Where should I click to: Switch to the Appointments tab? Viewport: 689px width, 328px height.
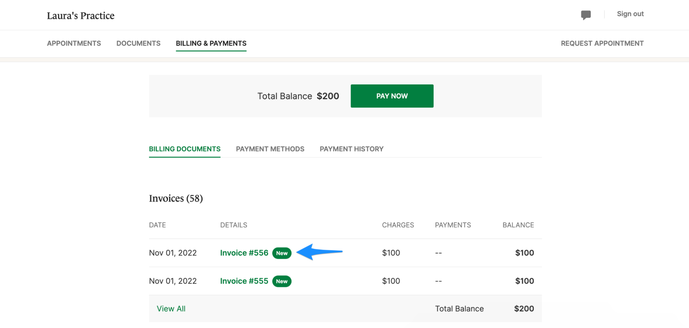point(74,43)
